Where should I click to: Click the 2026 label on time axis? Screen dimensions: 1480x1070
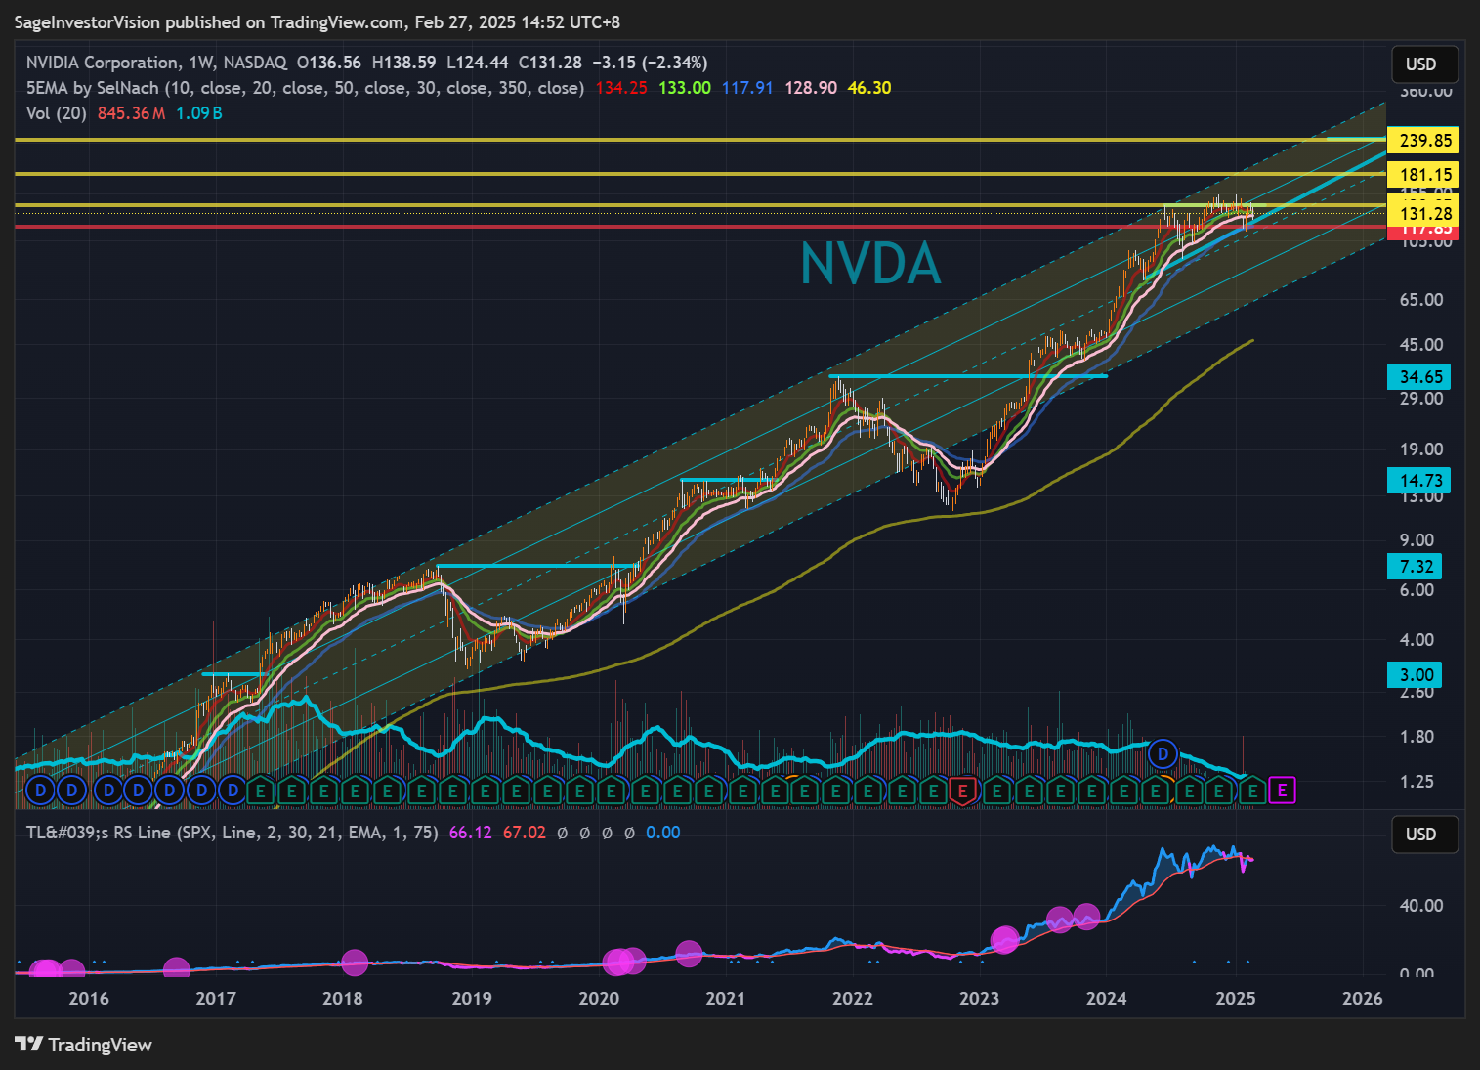(1363, 998)
